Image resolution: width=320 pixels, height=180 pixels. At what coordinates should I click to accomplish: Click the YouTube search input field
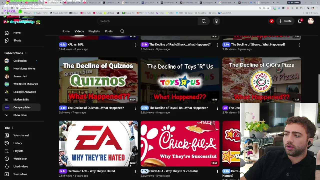pyautogui.click(x=147, y=21)
